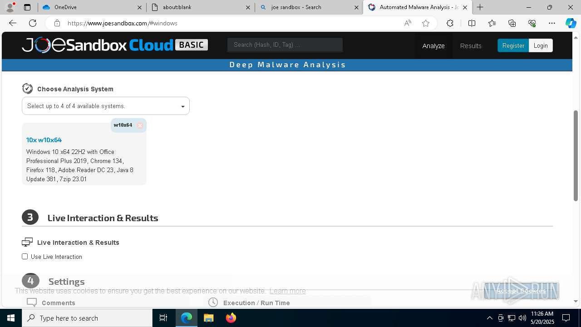
Task: Open Browser essentials icon
Action: 532,23
